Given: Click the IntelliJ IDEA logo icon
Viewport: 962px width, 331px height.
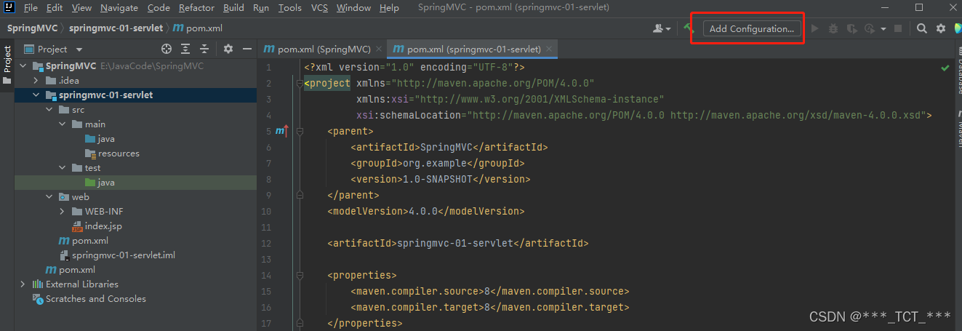Looking at the screenshot, I should click(x=9, y=7).
